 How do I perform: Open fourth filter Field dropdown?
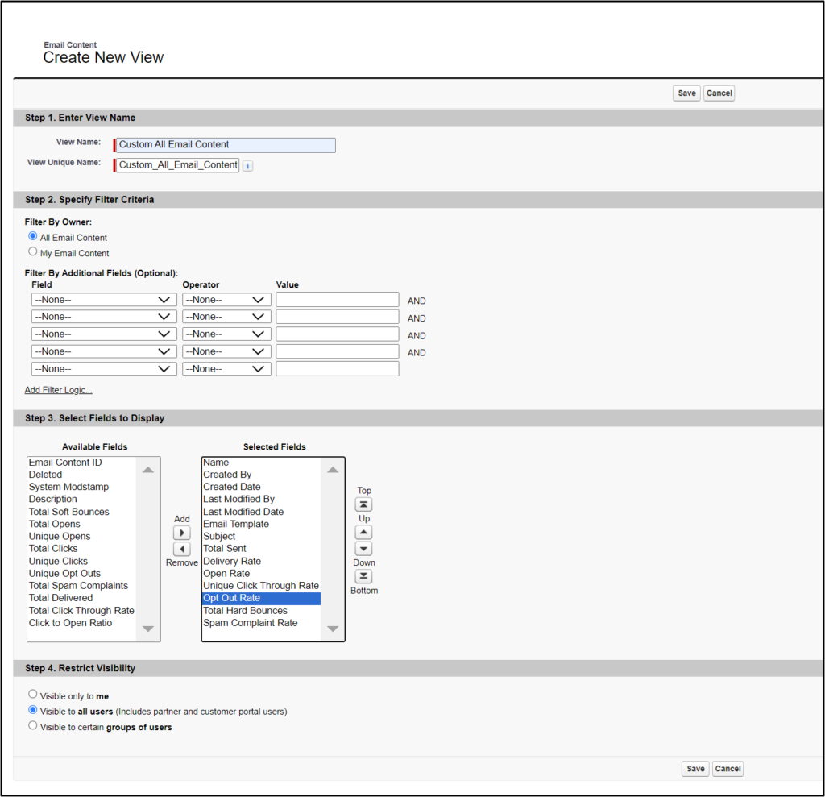(x=104, y=351)
